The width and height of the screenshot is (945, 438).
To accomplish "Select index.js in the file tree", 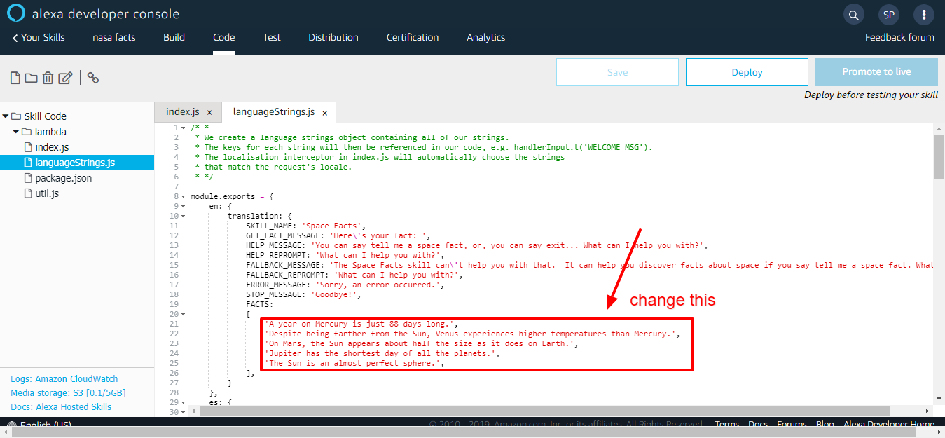I will point(52,147).
